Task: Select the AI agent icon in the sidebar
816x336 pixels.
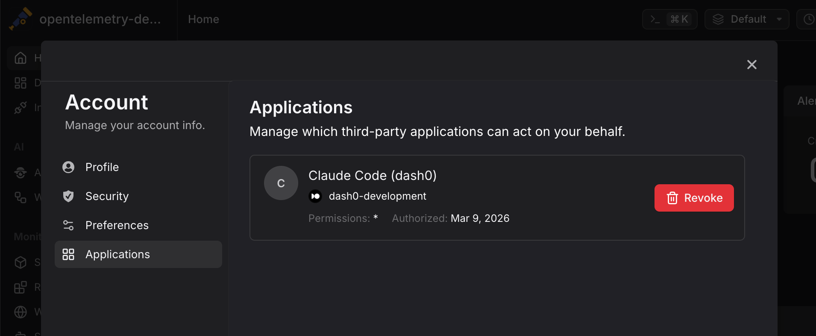Action: pyautogui.click(x=21, y=173)
